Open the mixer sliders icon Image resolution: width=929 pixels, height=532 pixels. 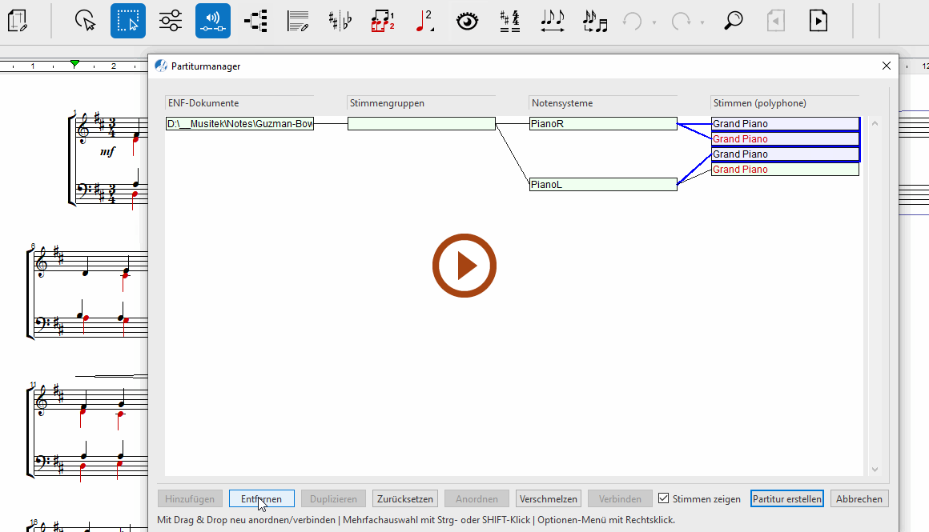point(171,21)
